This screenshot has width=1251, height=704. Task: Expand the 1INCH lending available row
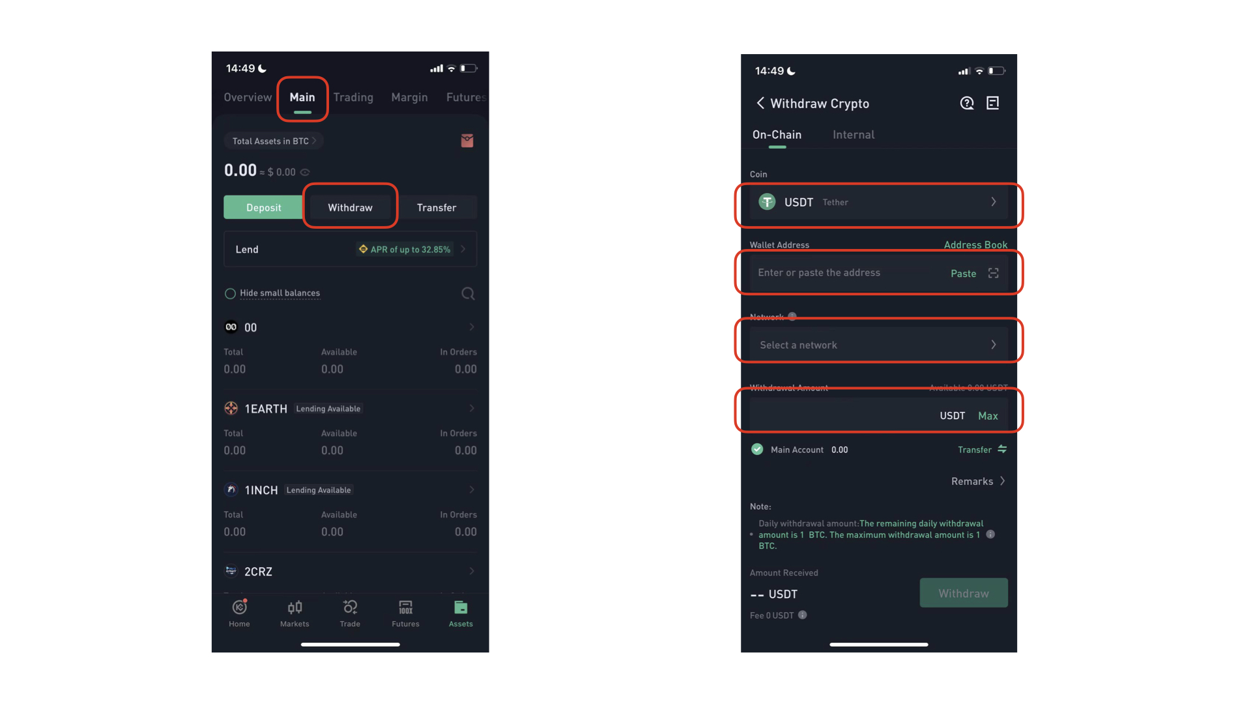472,490
